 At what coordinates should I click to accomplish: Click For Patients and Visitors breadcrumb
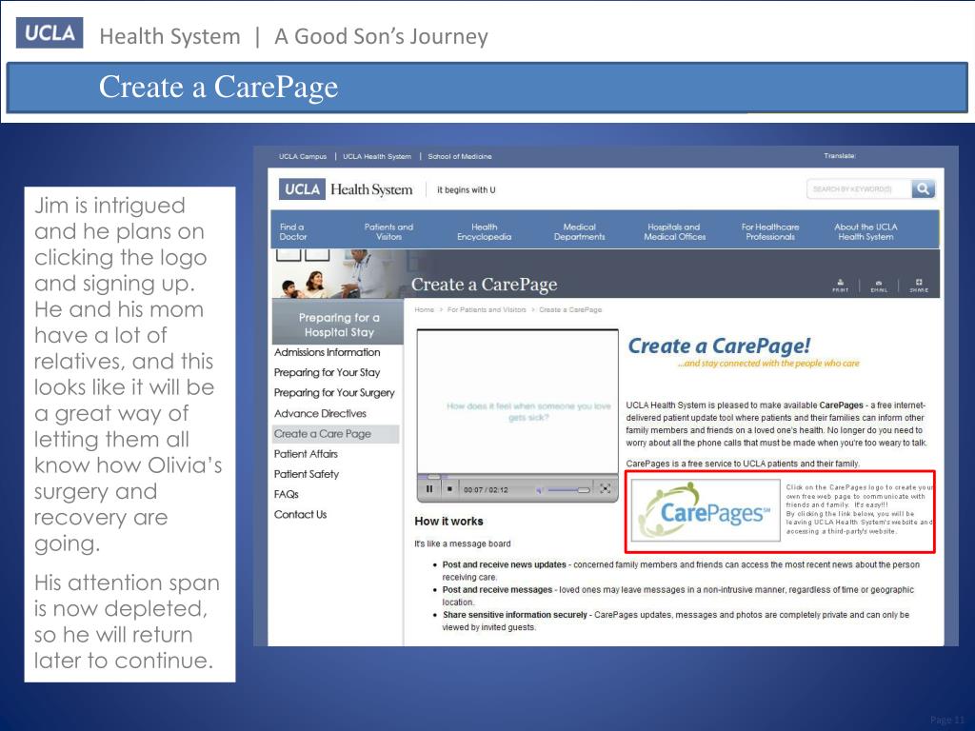487,309
